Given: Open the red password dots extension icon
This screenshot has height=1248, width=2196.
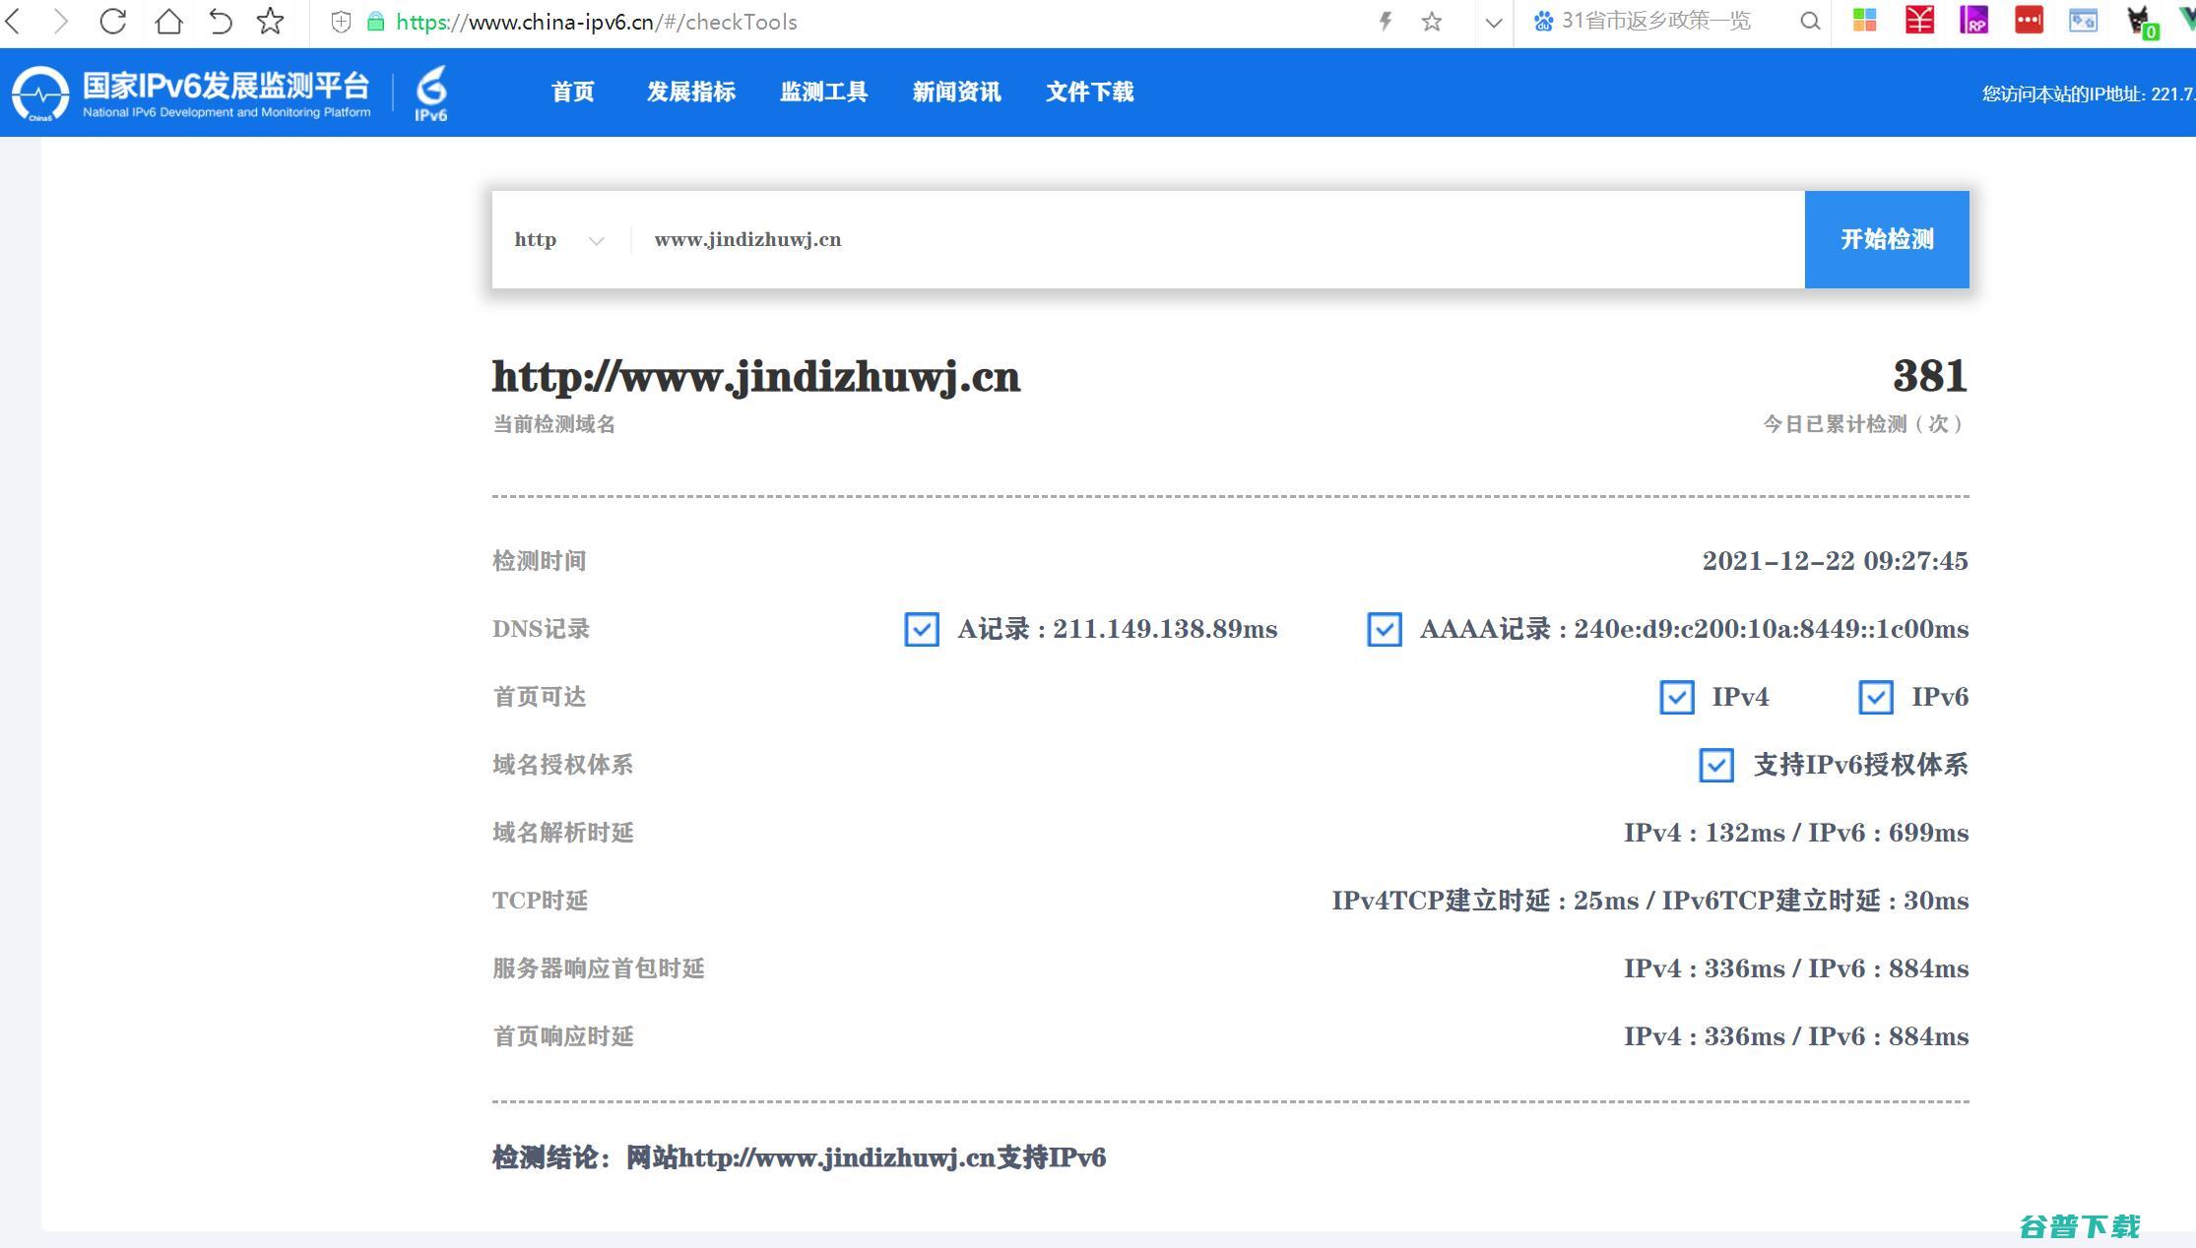Looking at the screenshot, I should point(2029,20).
